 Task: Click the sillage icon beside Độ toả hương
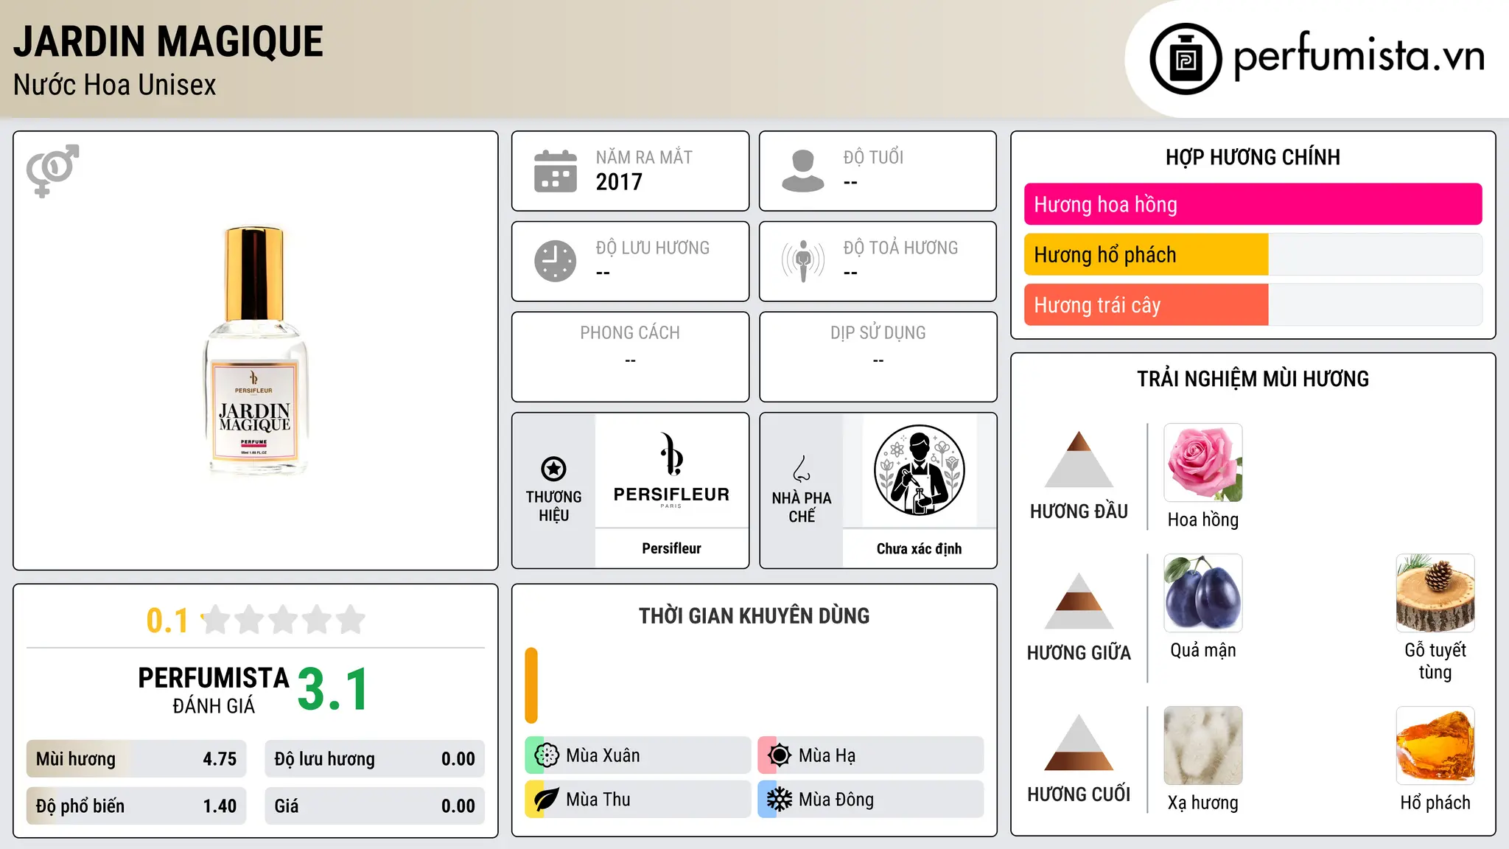point(803,261)
